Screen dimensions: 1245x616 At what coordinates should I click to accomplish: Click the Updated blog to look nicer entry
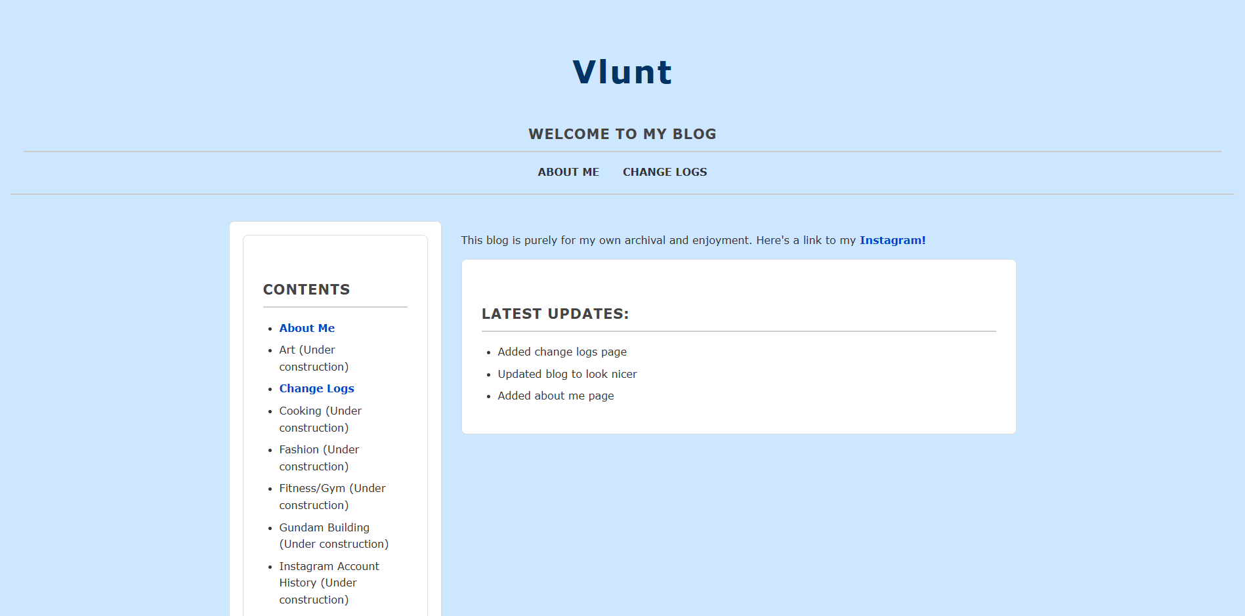[x=567, y=374]
